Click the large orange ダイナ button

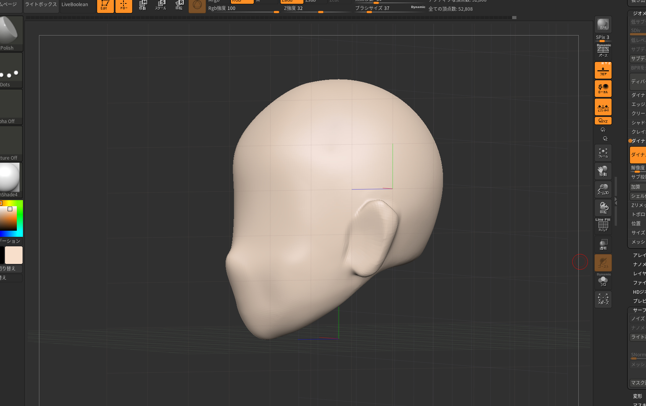pos(638,155)
